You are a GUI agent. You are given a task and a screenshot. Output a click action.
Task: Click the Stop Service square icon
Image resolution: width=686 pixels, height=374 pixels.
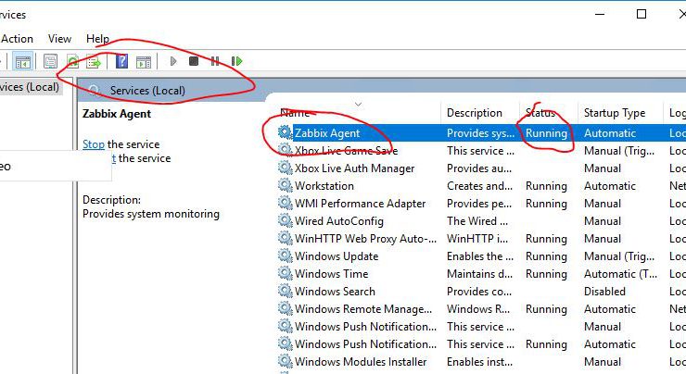194,61
